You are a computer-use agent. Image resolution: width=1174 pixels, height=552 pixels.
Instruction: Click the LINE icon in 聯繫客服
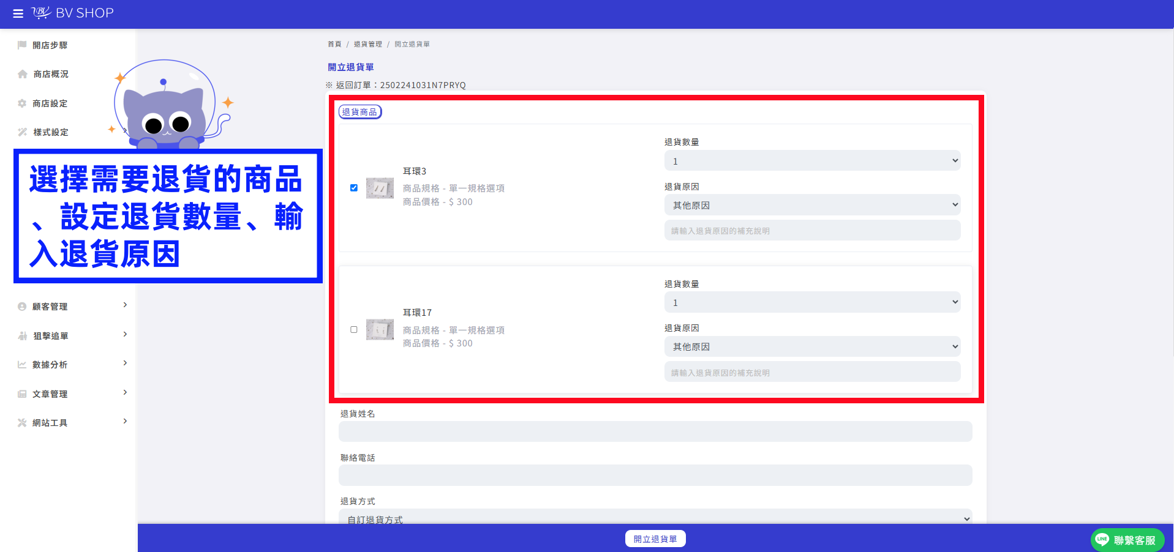tap(1102, 539)
